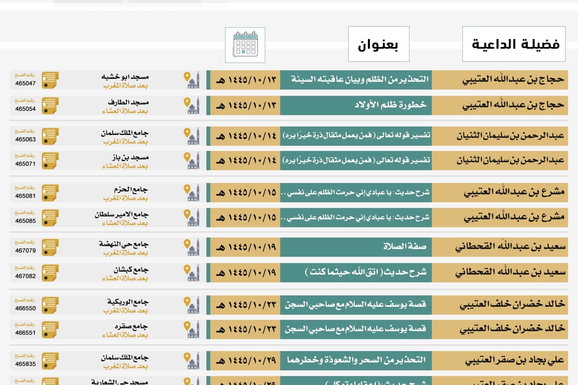
Task: Click date ١٤٤٥/١٠/٢٩ on جامع الملك سلمان row
Action: tap(245, 361)
